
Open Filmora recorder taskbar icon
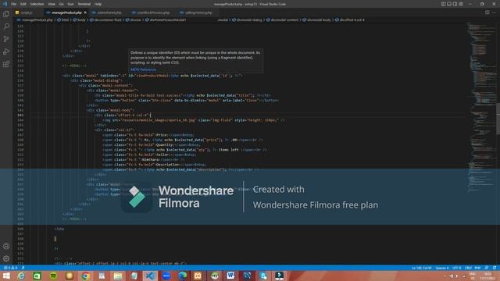point(280,276)
